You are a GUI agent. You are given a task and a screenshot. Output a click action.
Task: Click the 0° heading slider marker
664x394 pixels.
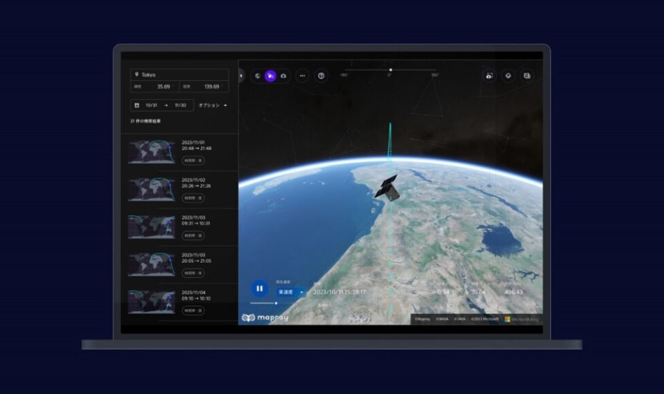(x=391, y=70)
